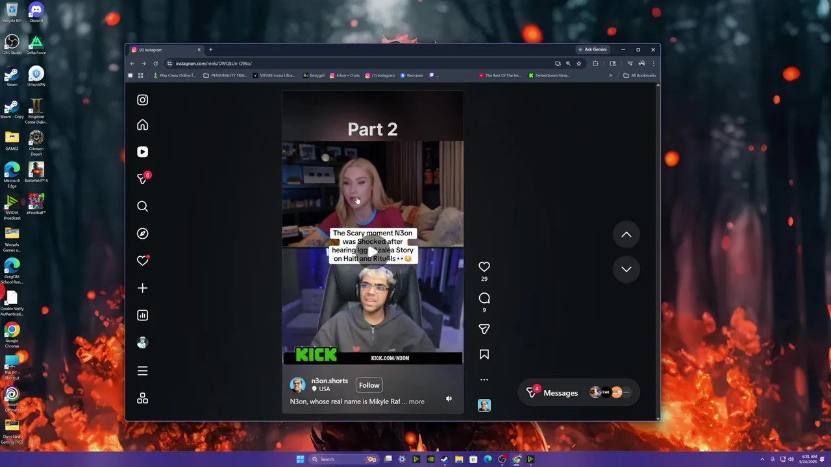
Task: Open Steam from the taskbar
Action: [444, 459]
